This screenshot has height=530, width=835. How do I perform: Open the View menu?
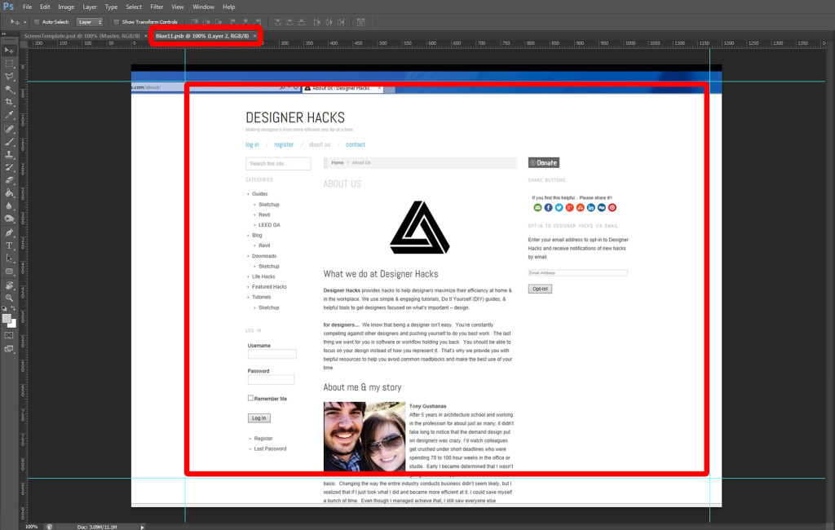(x=177, y=7)
